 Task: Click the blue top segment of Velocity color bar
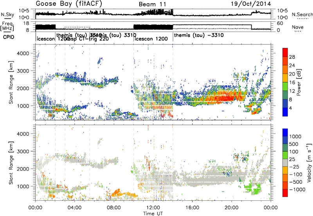point(285,133)
